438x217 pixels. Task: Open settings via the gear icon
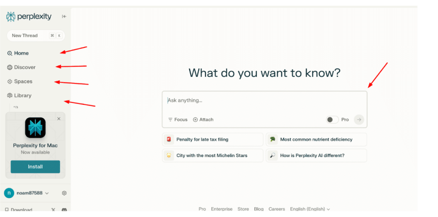tap(64, 193)
